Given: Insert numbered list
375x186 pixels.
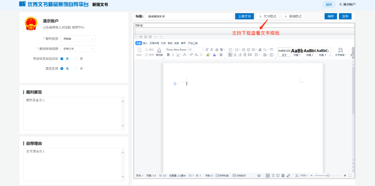Looking at the screenshot, I should (x=237, y=50).
